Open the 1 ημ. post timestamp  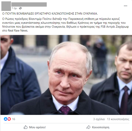[15, 8]
